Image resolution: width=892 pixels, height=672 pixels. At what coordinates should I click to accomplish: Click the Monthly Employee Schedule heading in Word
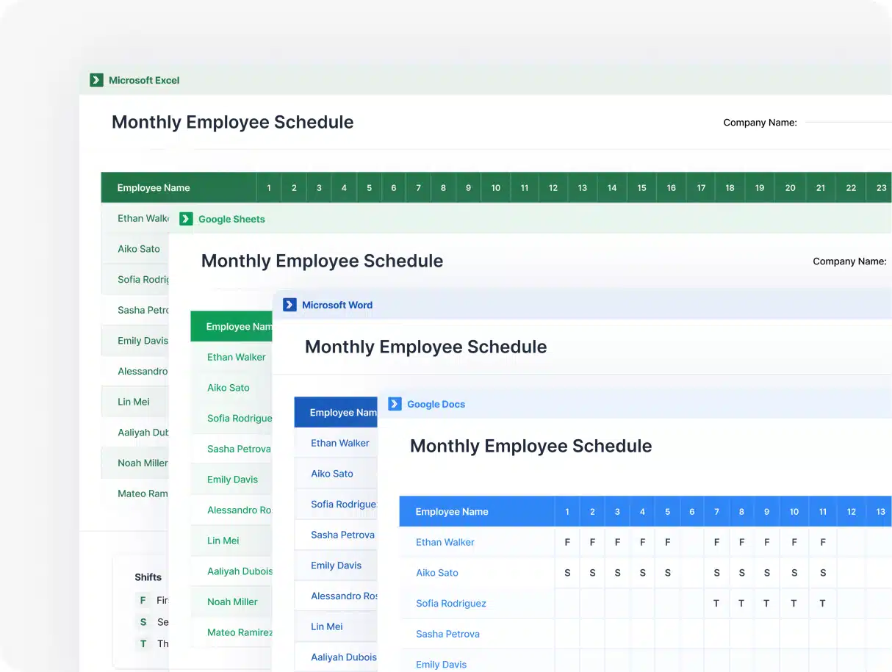pos(425,346)
